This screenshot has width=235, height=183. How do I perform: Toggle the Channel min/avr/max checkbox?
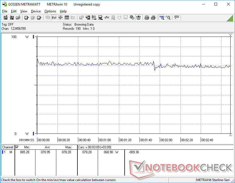[x=17, y=147]
